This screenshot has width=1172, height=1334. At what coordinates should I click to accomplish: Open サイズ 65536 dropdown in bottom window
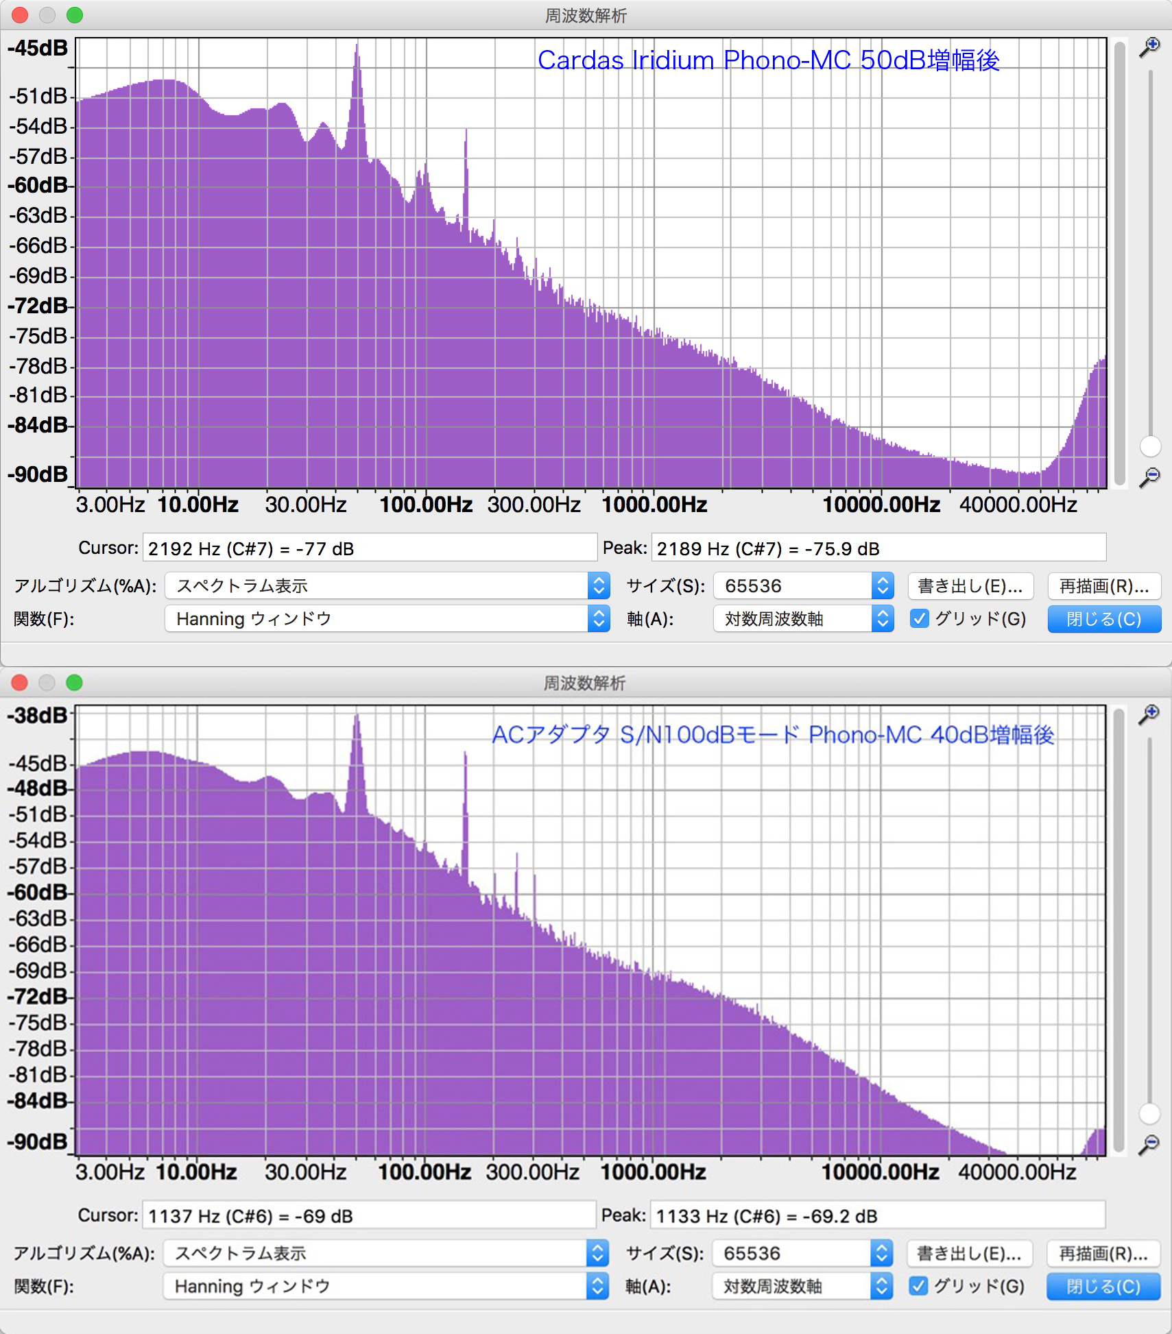(x=802, y=1253)
